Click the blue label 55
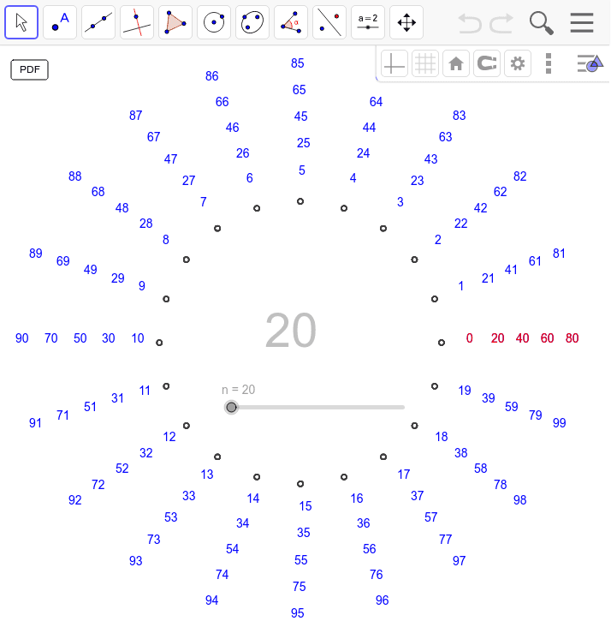611x627 pixels. 300,560
